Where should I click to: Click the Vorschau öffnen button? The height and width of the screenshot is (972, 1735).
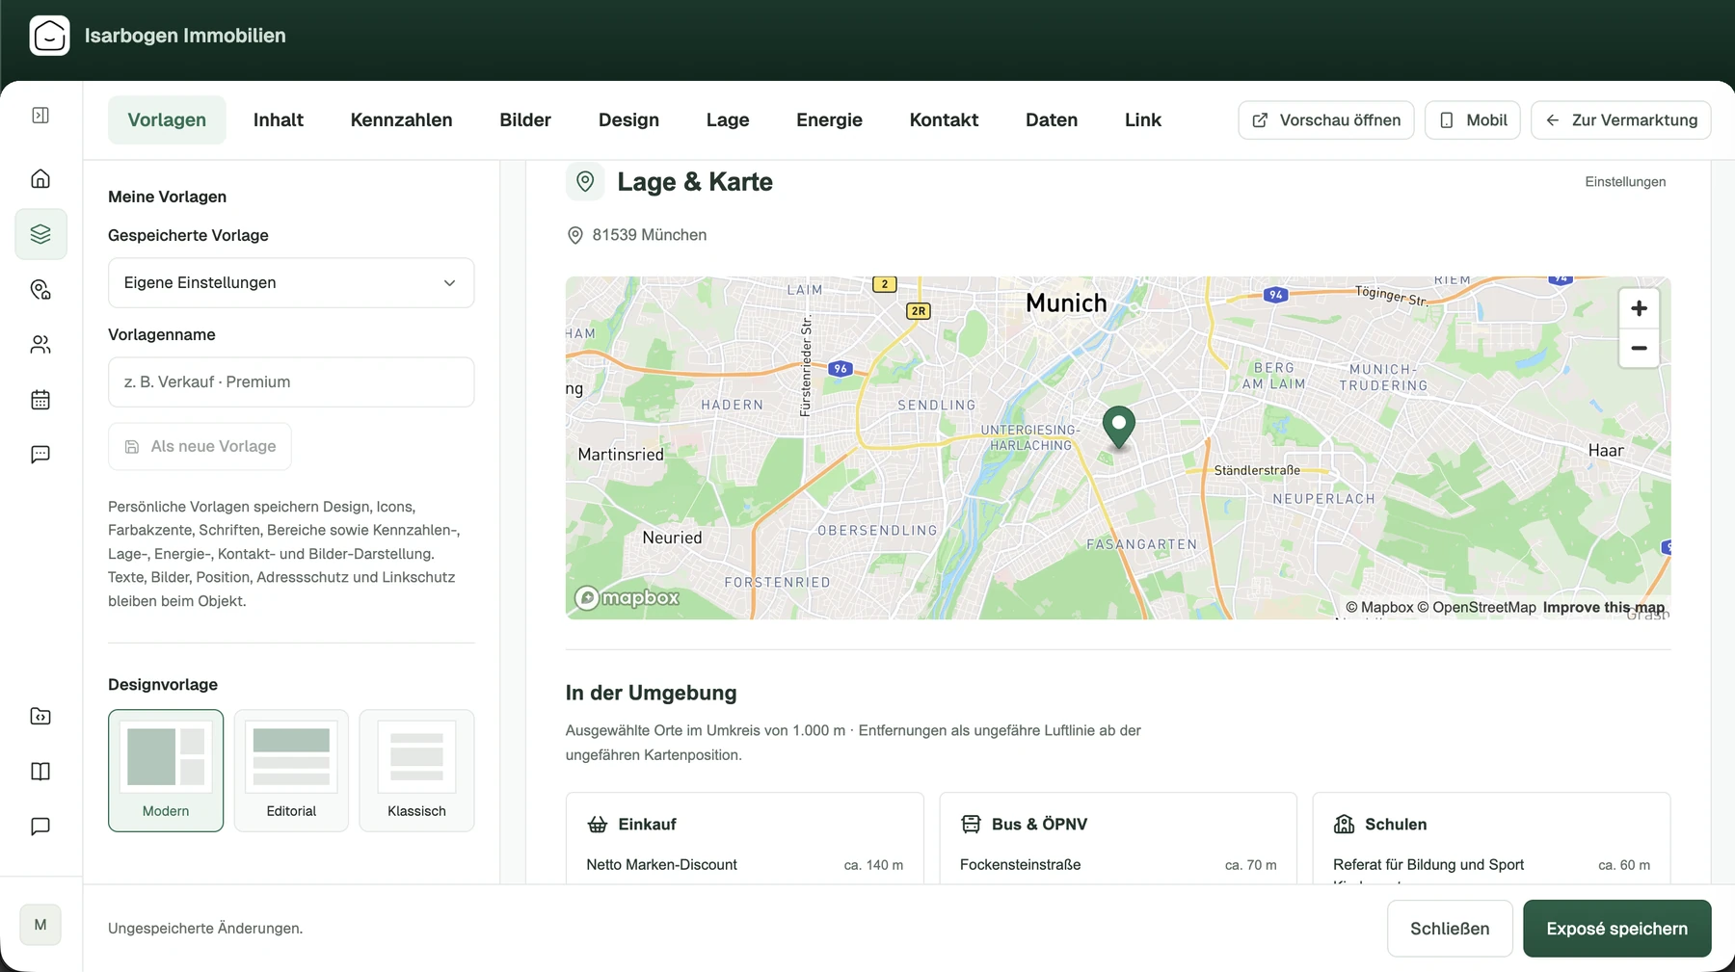click(1326, 120)
